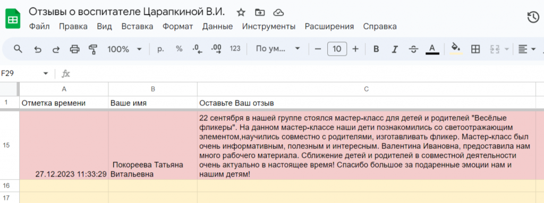Viewport: 544px width, 203px height.
Task: Open the Данные menu
Action: (217, 27)
